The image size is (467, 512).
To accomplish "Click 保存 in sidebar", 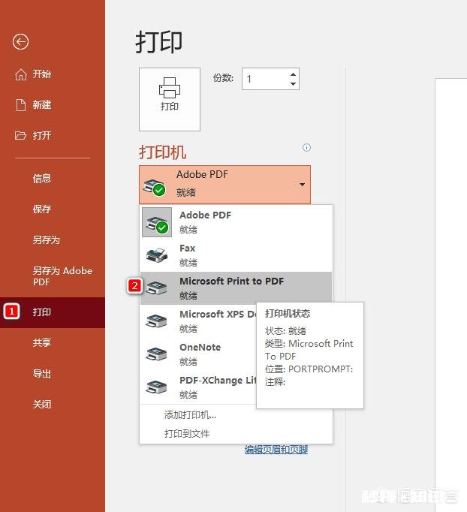I will click(42, 209).
